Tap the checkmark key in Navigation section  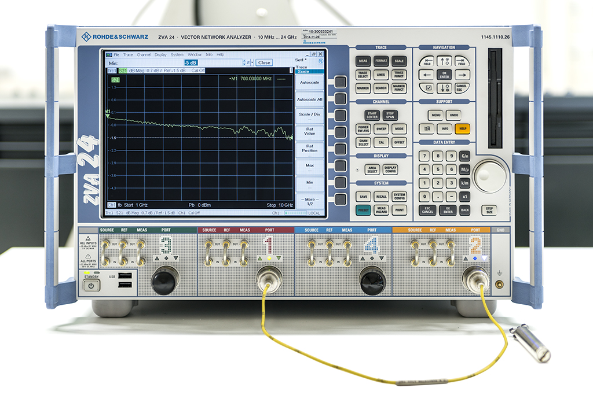point(428,88)
